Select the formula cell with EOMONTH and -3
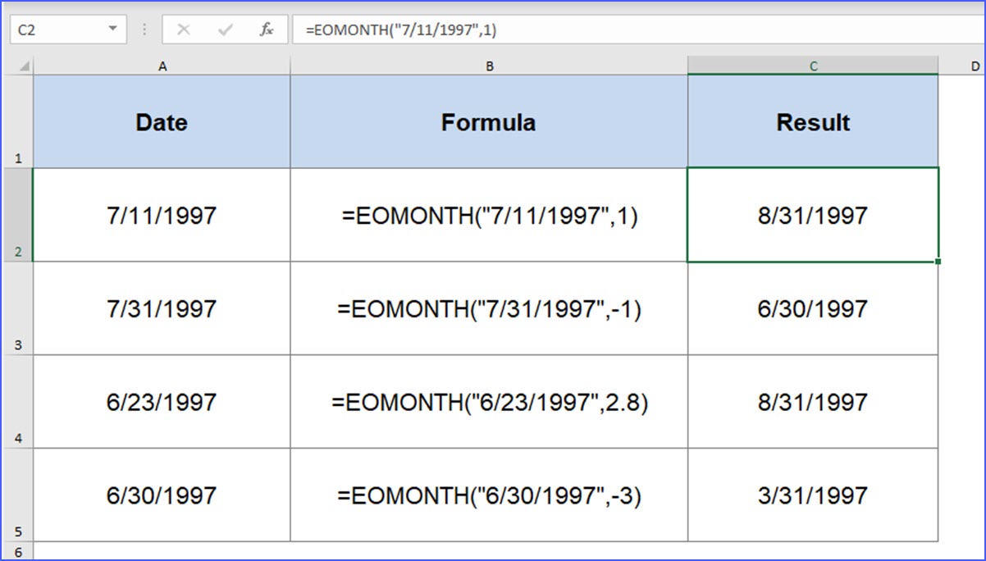 [489, 495]
